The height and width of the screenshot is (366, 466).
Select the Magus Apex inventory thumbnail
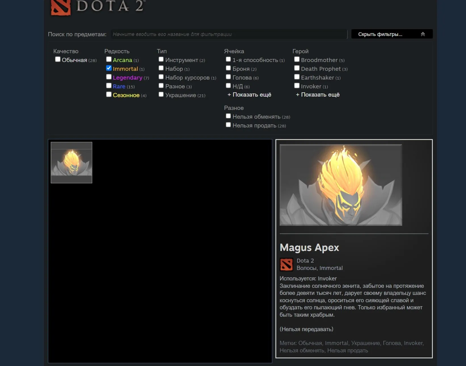pyautogui.click(x=71, y=163)
